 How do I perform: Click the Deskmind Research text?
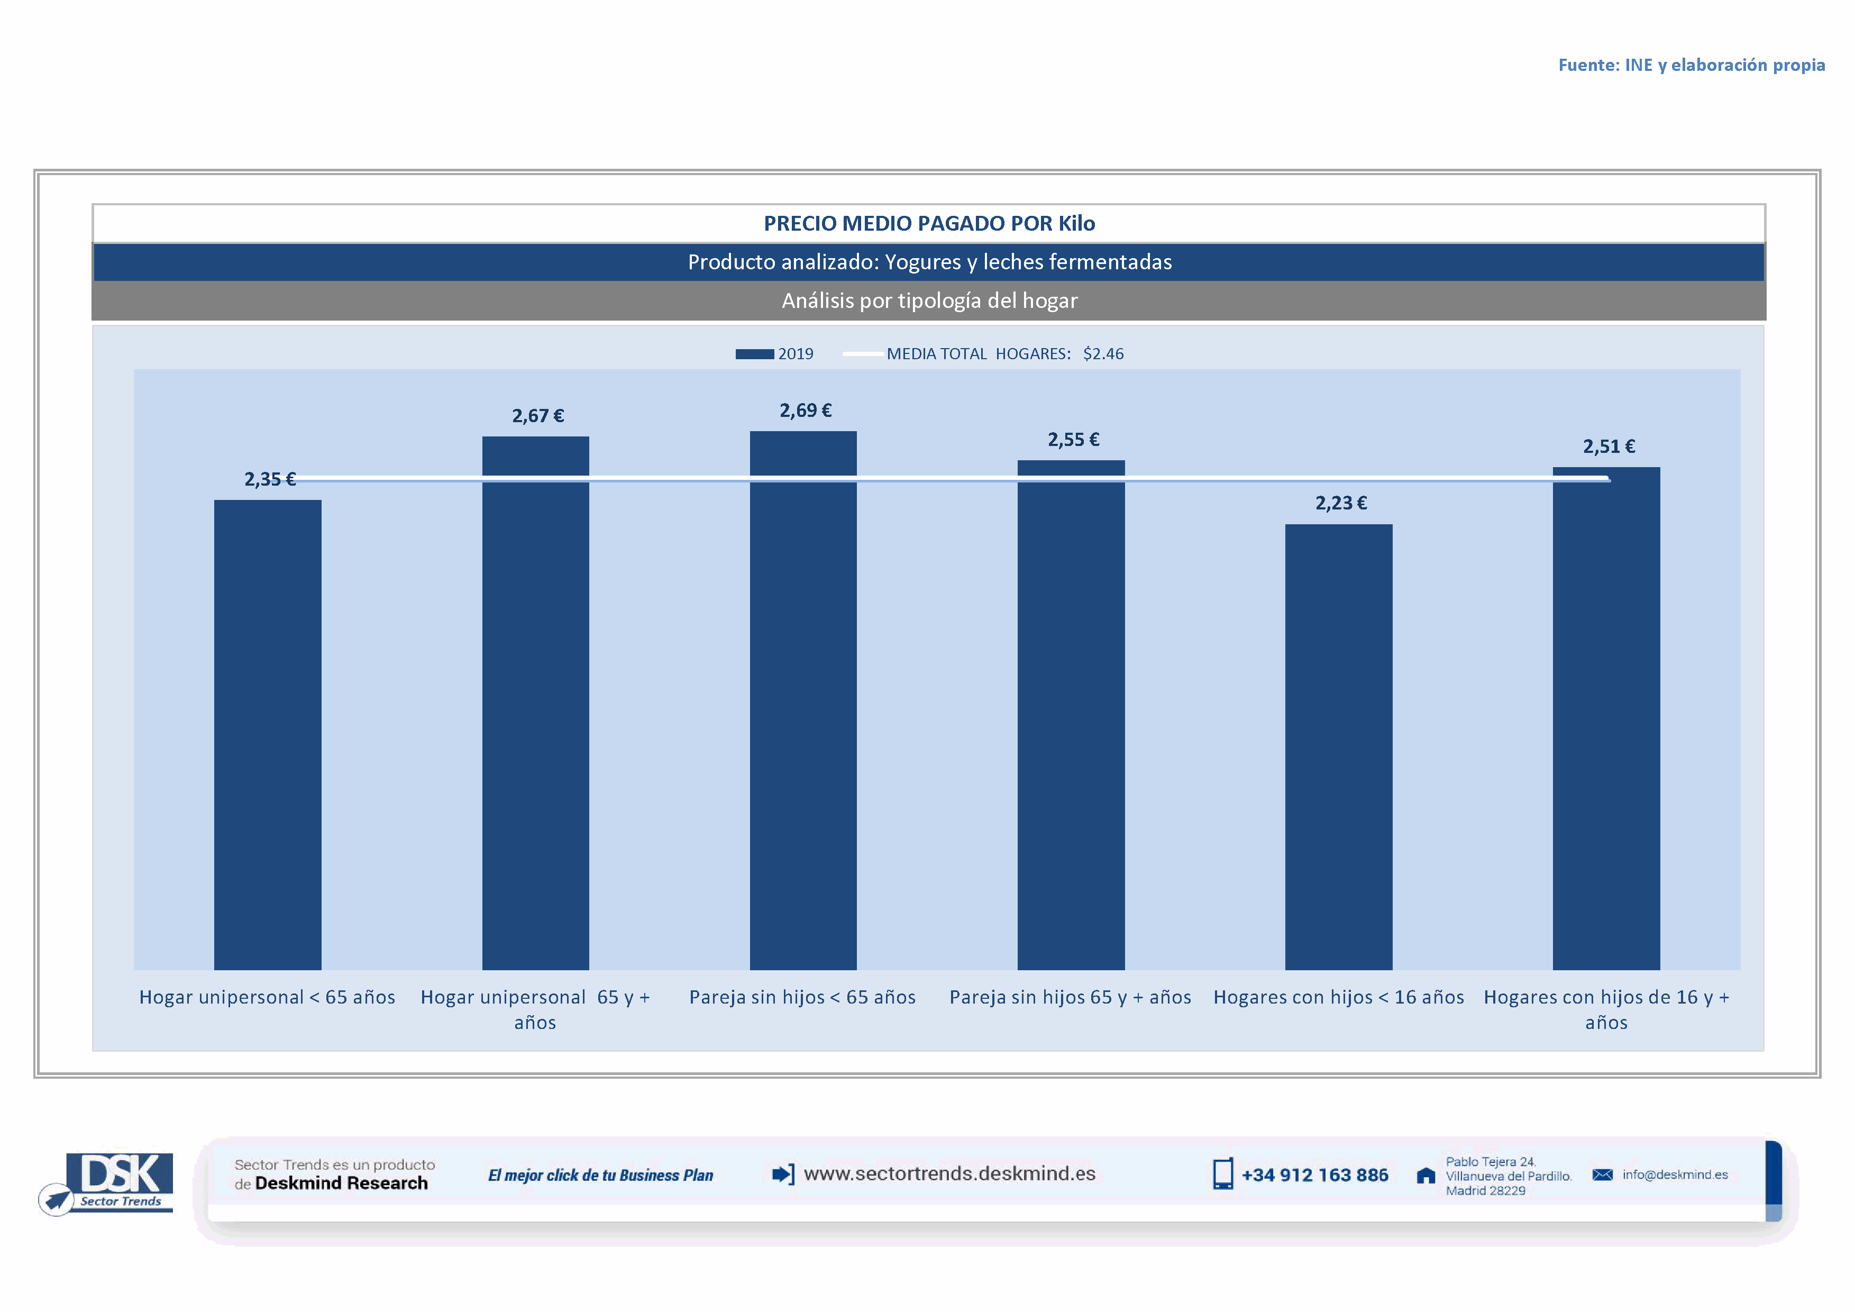(x=341, y=1183)
